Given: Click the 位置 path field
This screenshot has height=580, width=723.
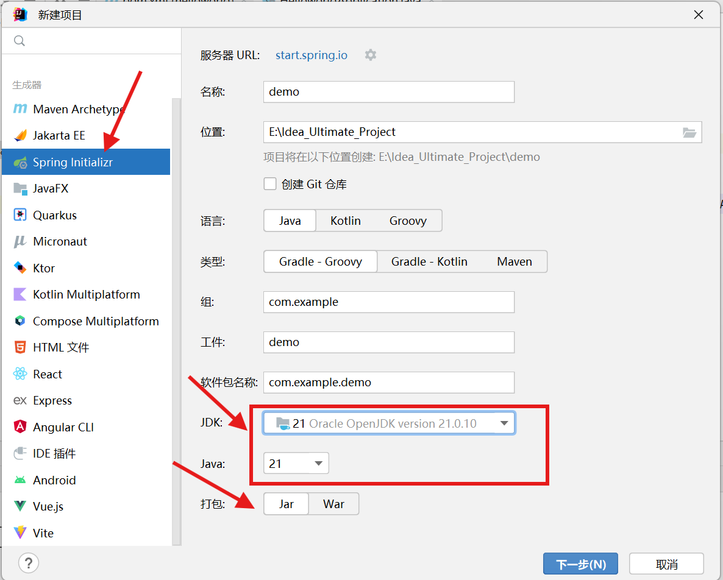Looking at the screenshot, I should 482,132.
